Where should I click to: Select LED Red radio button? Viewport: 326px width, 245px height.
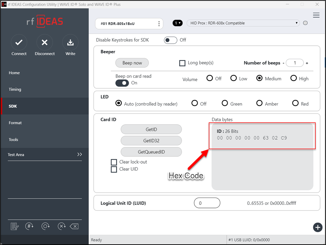coord(295,103)
